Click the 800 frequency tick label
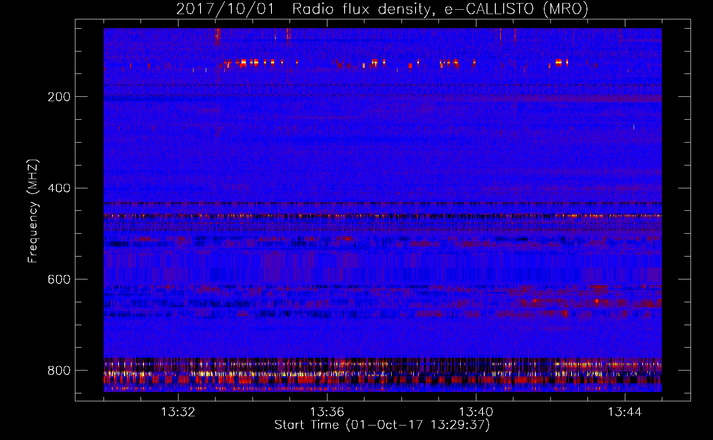This screenshot has width=713, height=440. coord(59,370)
